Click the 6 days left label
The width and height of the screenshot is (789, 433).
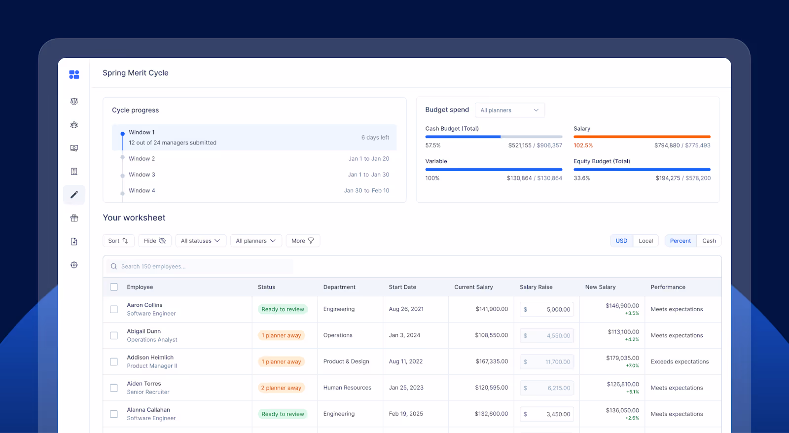point(375,138)
